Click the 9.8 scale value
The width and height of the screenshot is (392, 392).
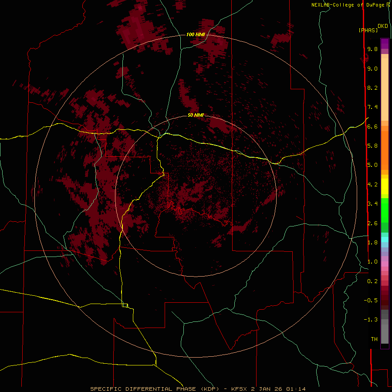[372, 49]
